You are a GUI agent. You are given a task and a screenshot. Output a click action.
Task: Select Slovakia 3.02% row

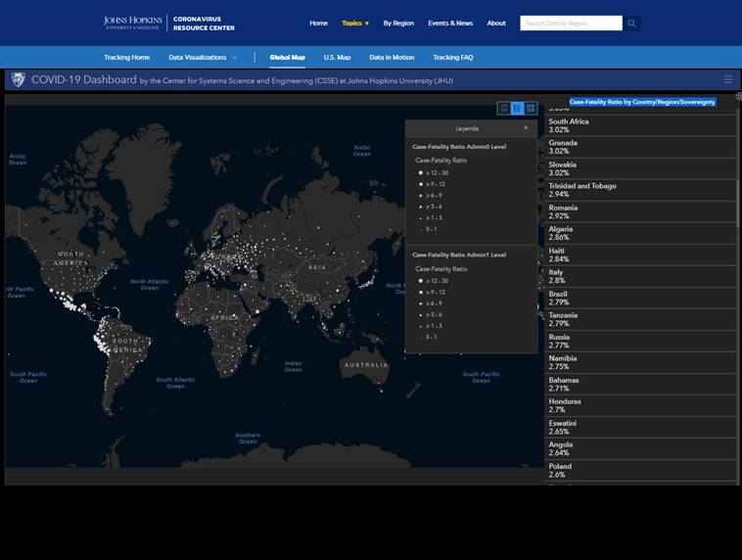point(640,168)
